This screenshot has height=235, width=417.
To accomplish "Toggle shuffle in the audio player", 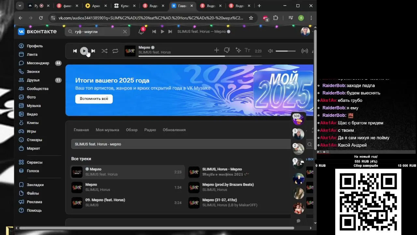I will (104, 51).
